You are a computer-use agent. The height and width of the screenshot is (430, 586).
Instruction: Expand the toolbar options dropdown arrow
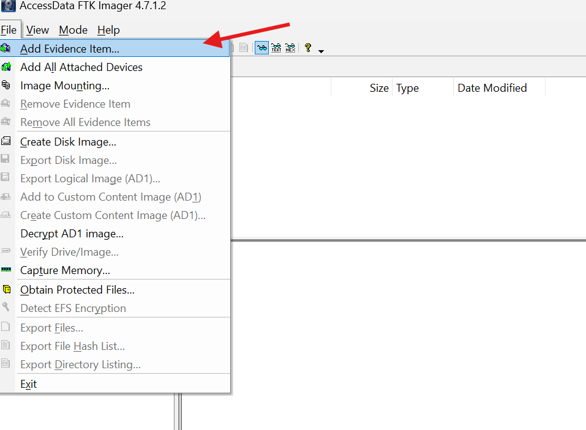321,51
